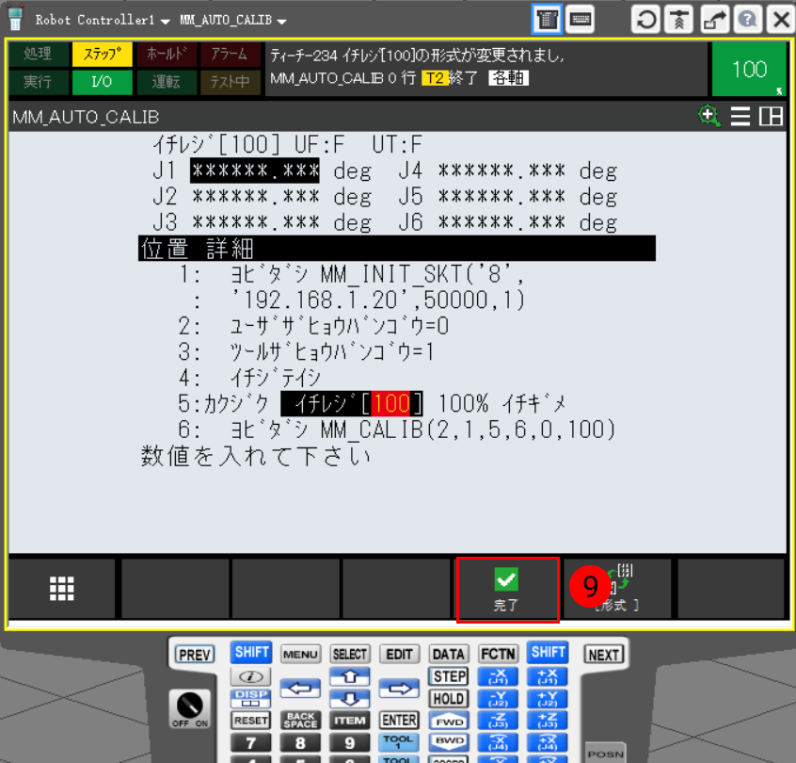Click the RESET key
This screenshot has height=763, width=796.
(x=251, y=721)
